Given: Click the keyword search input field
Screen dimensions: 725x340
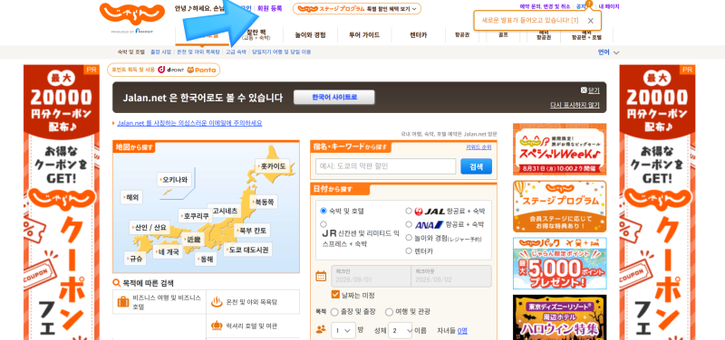Looking at the screenshot, I should point(386,166).
